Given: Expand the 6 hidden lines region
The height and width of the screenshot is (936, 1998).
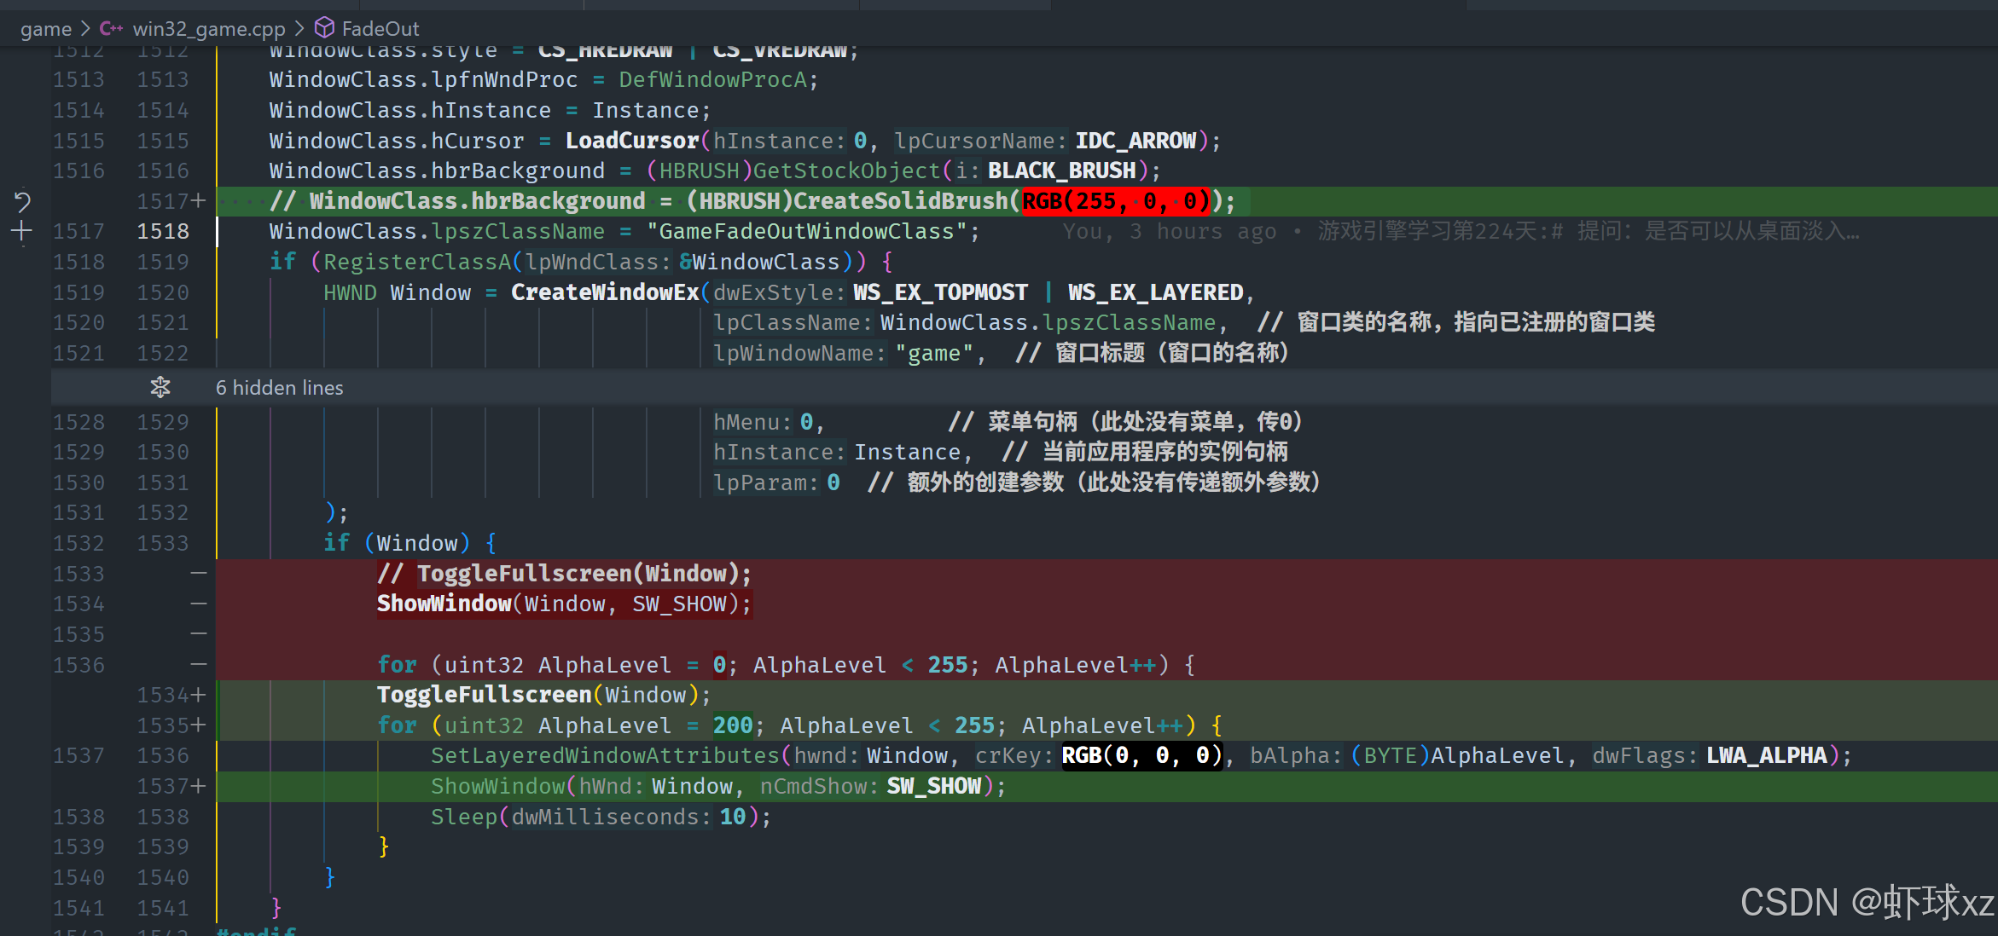Looking at the screenshot, I should (x=280, y=388).
